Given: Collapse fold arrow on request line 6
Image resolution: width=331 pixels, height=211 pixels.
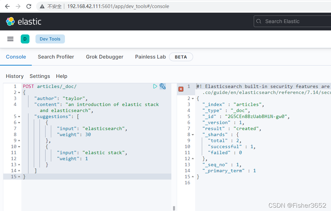Looking at the screenshot, I should pyautogui.click(x=19, y=123).
